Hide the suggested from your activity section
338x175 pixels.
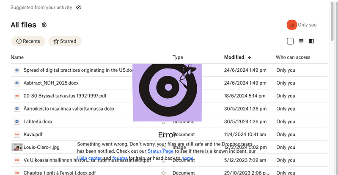point(78,8)
